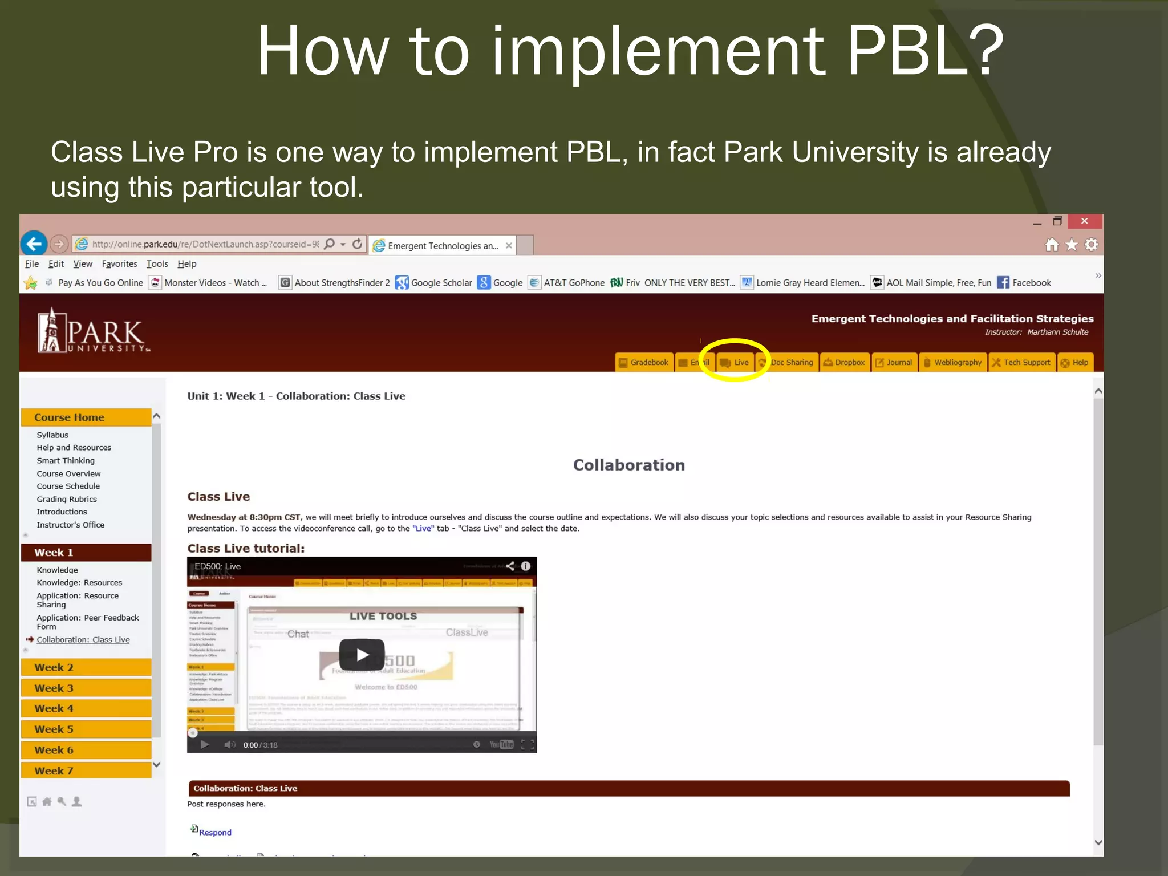Click the video info icon
1168x876 pixels.
pyautogui.click(x=526, y=566)
